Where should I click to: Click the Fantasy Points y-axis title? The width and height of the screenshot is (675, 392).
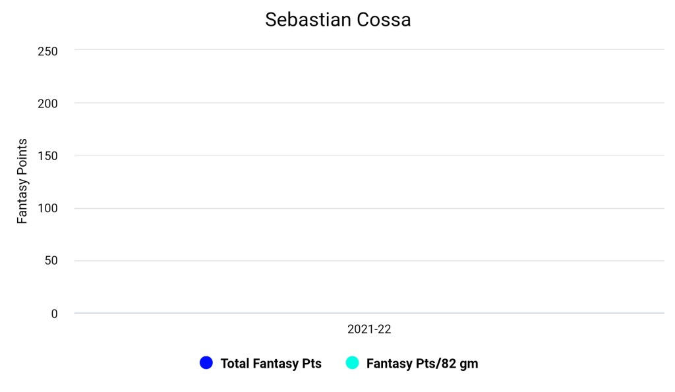22,181
